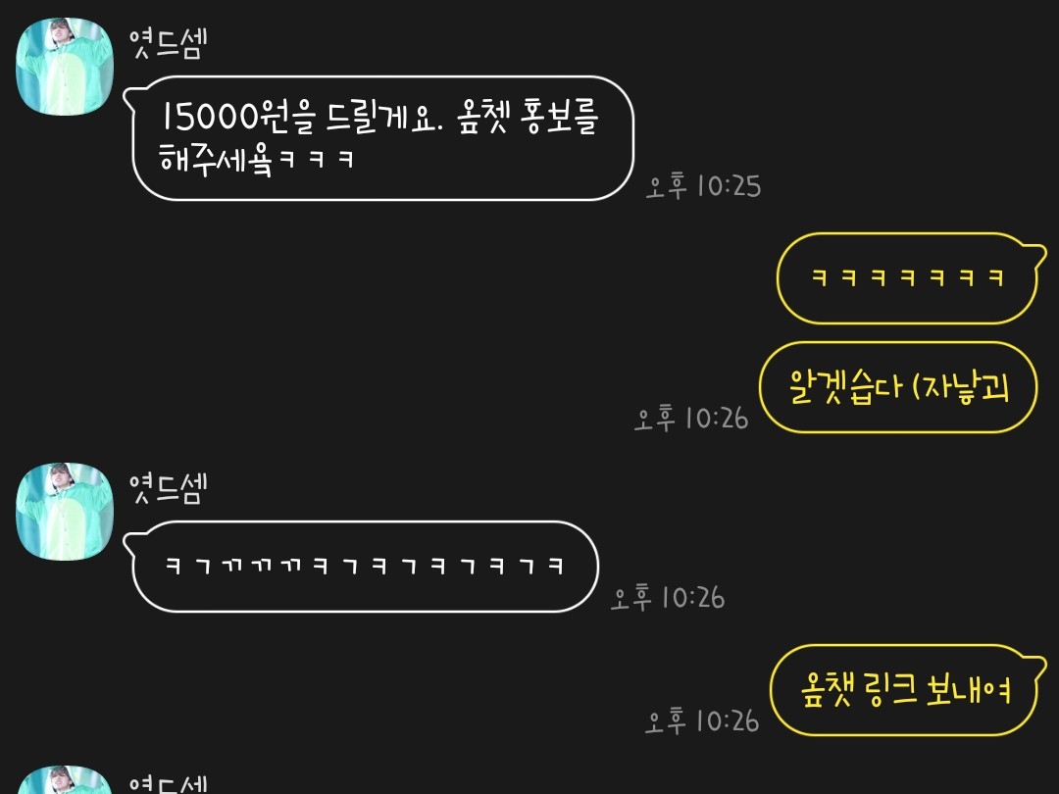Tap the 엿드셈 sender name above the 15000원 message
Screen dimensions: 1059x794
click(x=169, y=44)
